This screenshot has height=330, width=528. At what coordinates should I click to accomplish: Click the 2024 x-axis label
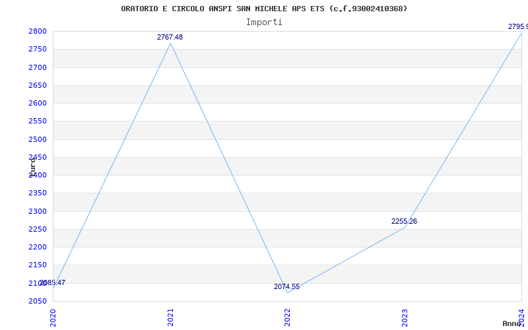pyautogui.click(x=521, y=317)
